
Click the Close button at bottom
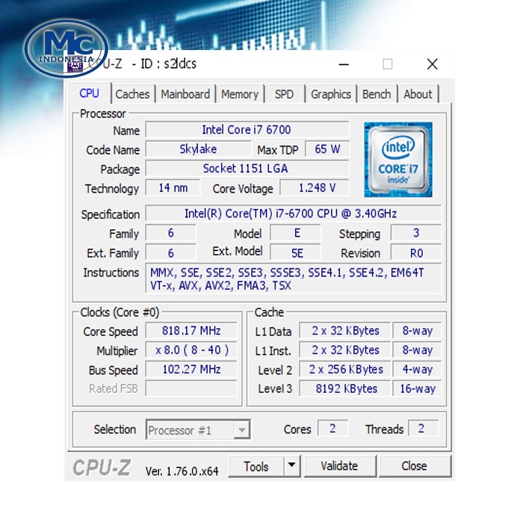(414, 466)
